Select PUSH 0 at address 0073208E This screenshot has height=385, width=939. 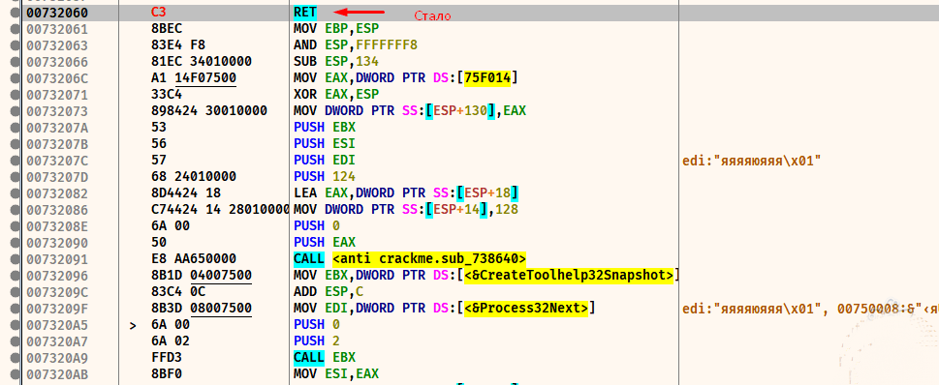coord(317,226)
